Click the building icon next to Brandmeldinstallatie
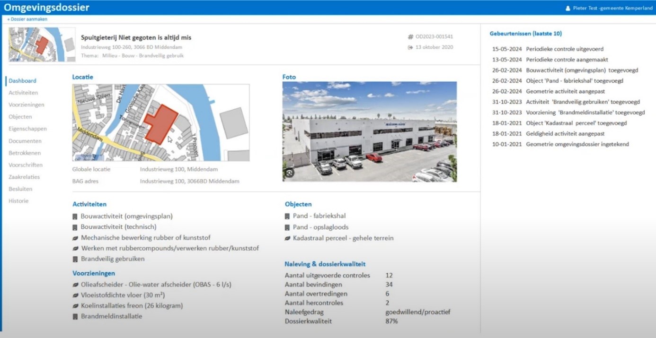656x338 pixels. 75,317
